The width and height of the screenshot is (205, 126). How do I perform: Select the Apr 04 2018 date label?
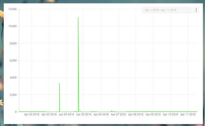[66, 114]
